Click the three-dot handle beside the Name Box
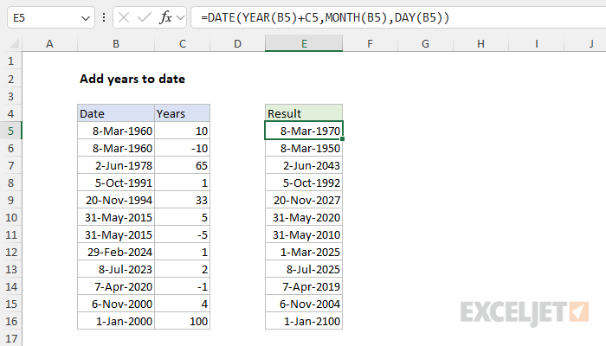 click(104, 17)
